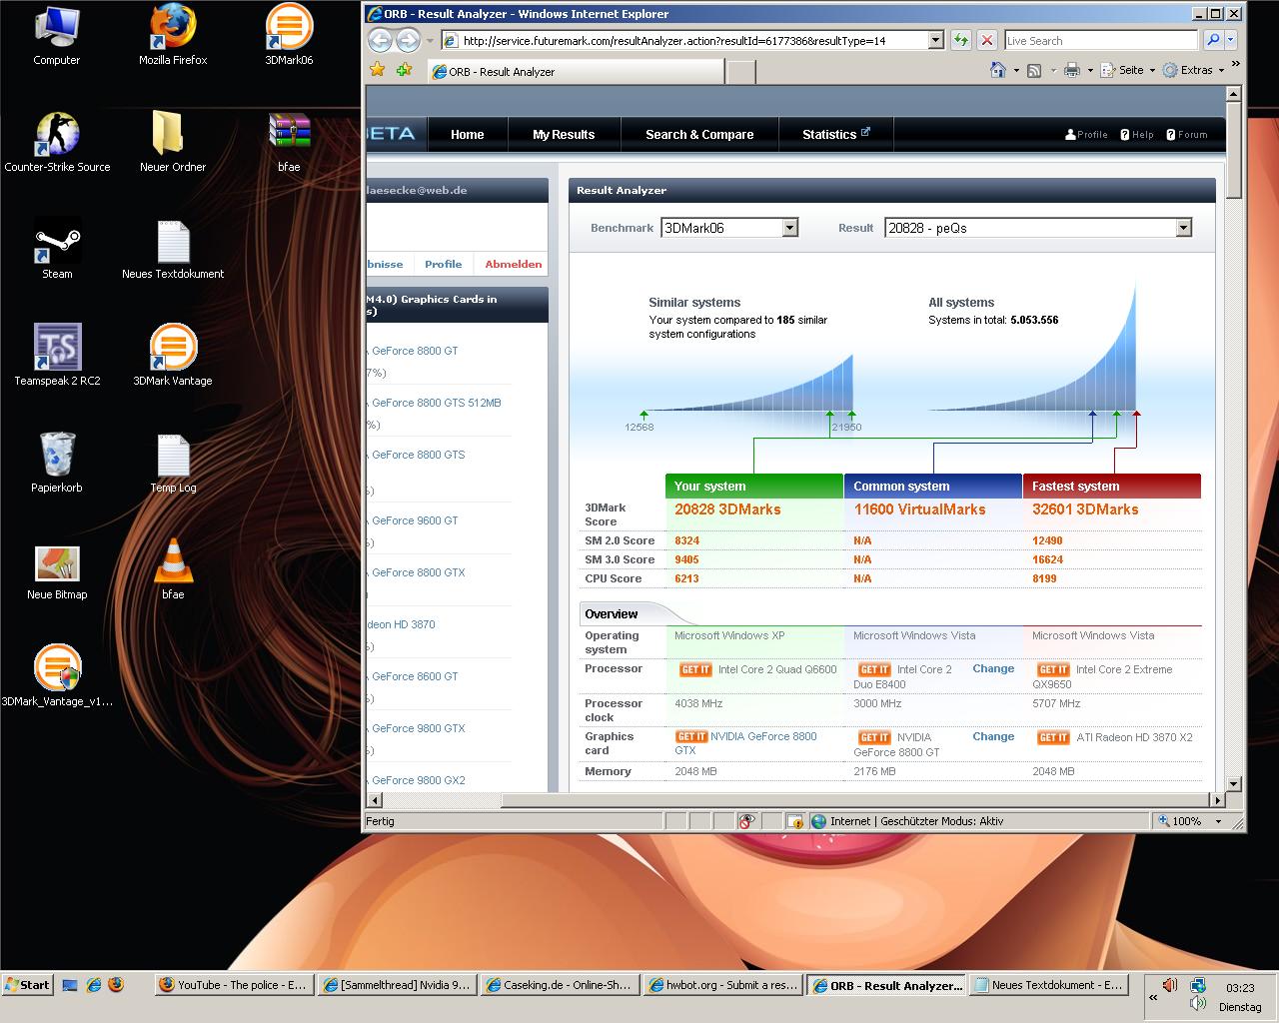This screenshot has height=1023, width=1279.
Task: Click the Abmelden logout link
Action: click(x=514, y=264)
